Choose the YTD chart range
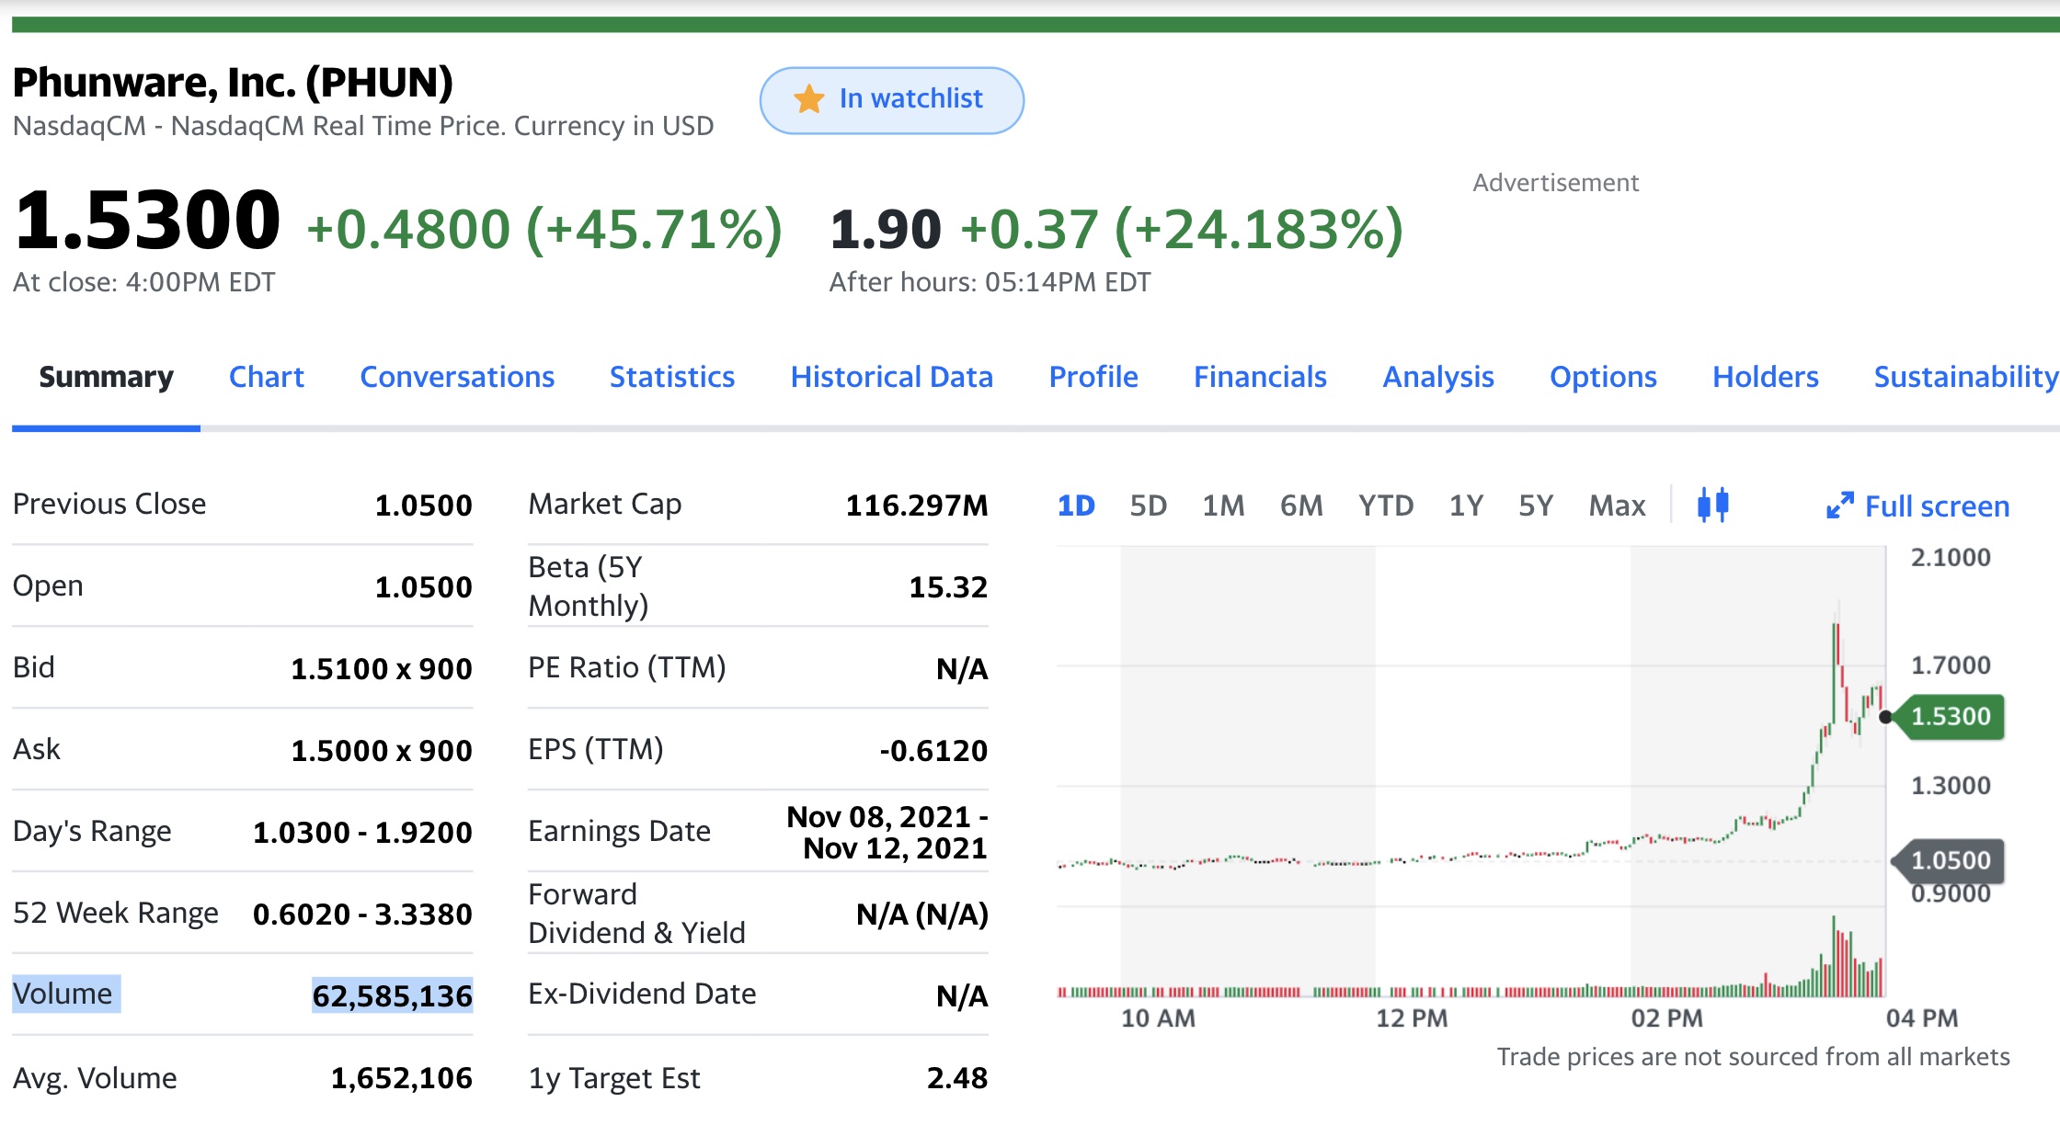 1386,506
